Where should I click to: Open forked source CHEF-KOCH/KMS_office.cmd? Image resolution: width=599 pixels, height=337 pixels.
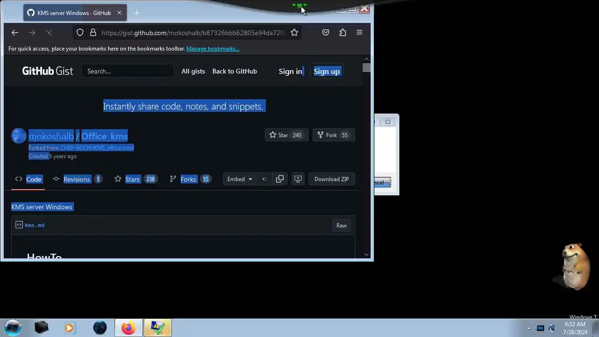click(x=97, y=148)
